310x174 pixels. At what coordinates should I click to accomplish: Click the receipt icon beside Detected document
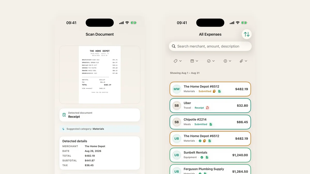64,115
